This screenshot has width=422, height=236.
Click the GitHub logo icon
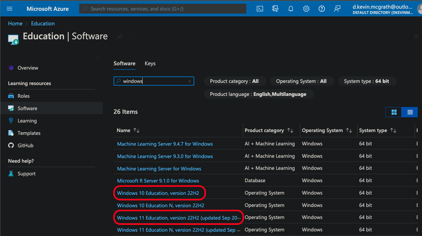(x=11, y=145)
